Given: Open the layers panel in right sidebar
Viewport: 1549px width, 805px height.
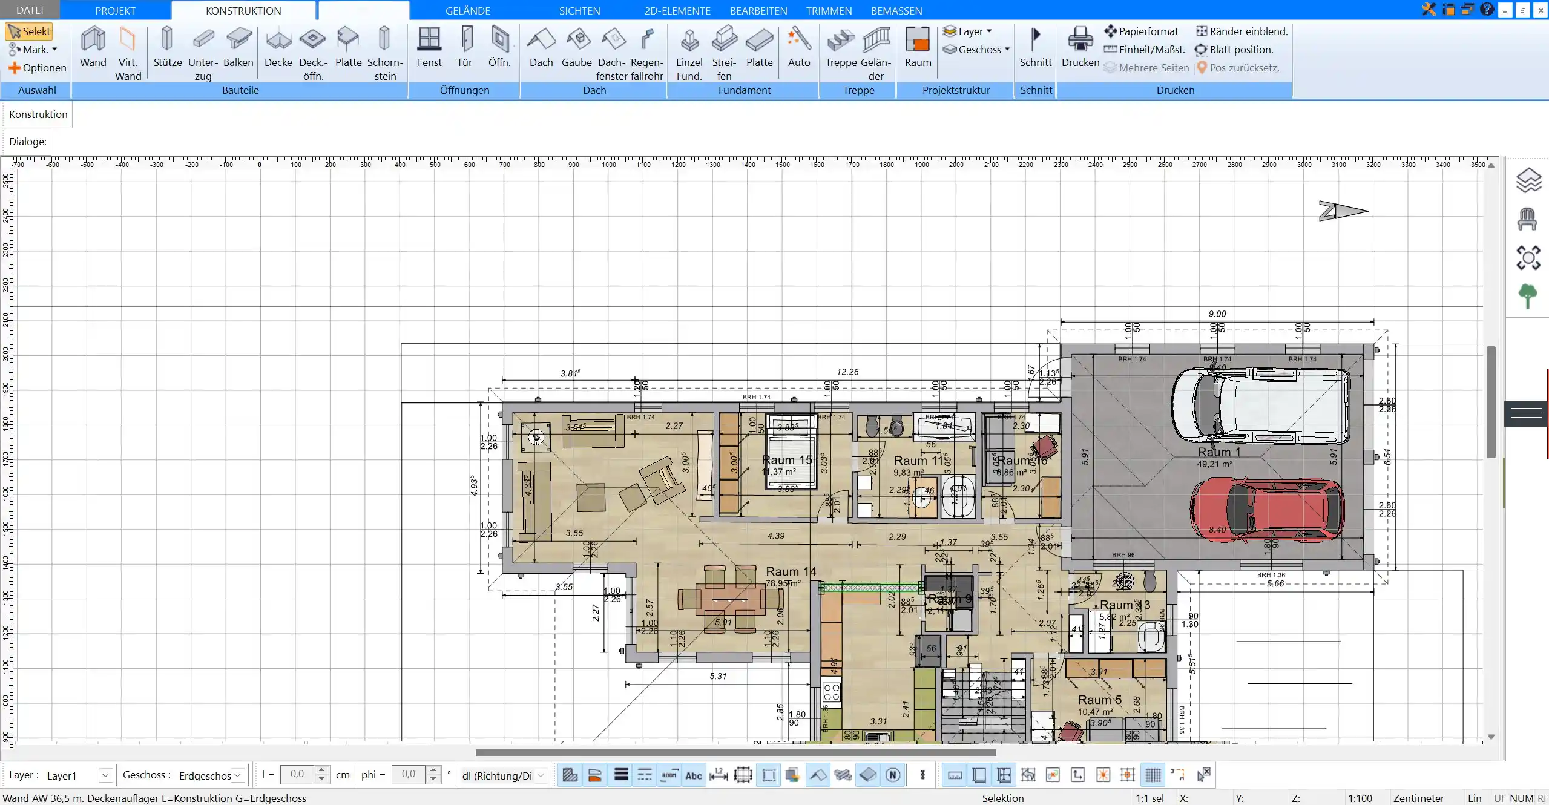Looking at the screenshot, I should (1528, 180).
